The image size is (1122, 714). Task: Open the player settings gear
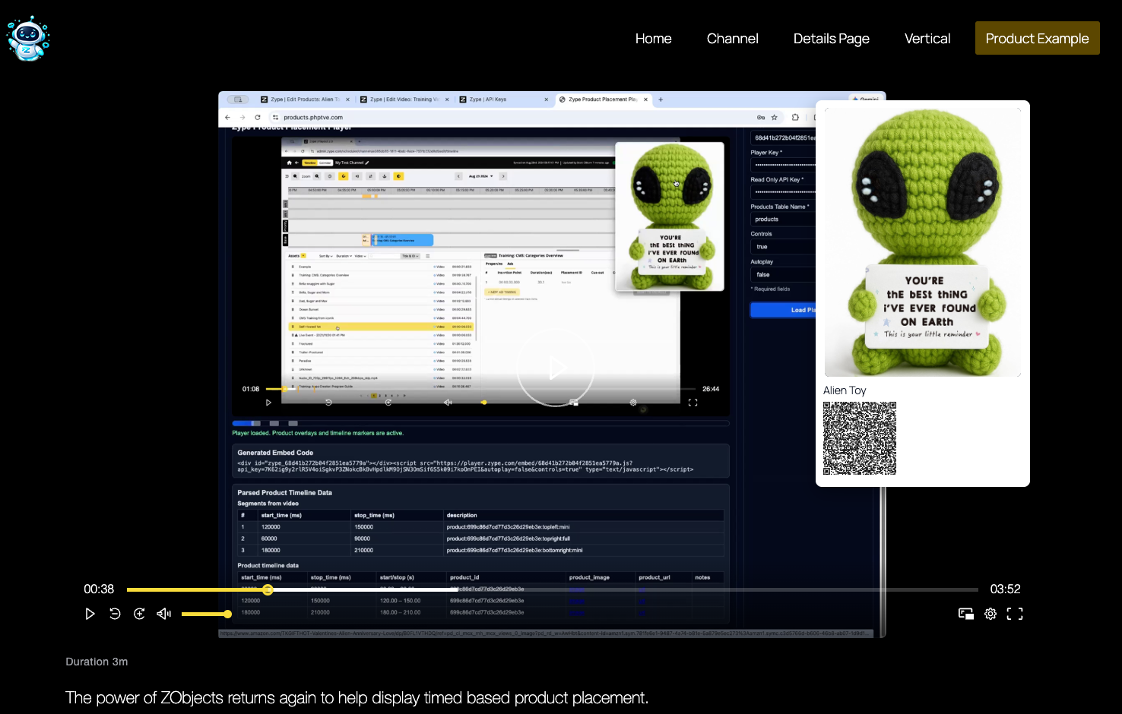990,614
